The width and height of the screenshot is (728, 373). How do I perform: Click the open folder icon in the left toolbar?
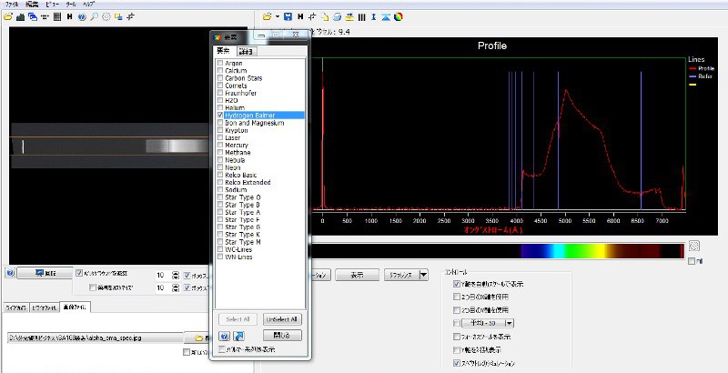[8, 16]
